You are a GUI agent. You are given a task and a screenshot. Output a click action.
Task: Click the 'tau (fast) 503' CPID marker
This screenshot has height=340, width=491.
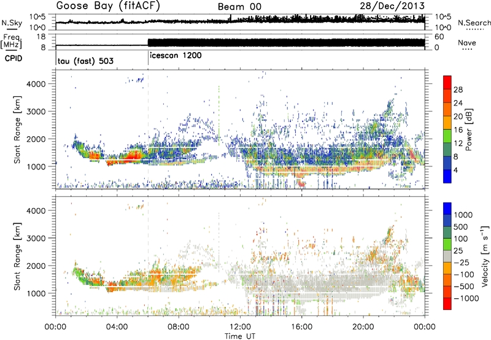pyautogui.click(x=85, y=61)
